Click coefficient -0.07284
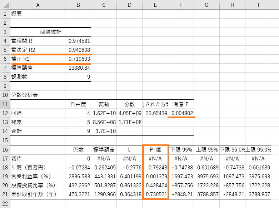The image size is (279, 208). [80, 167]
